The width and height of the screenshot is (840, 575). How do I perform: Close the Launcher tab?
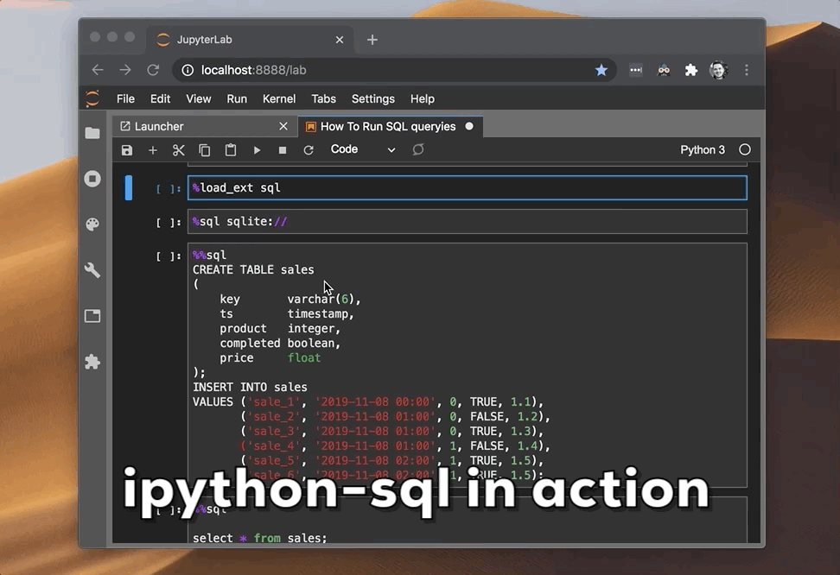tap(283, 126)
